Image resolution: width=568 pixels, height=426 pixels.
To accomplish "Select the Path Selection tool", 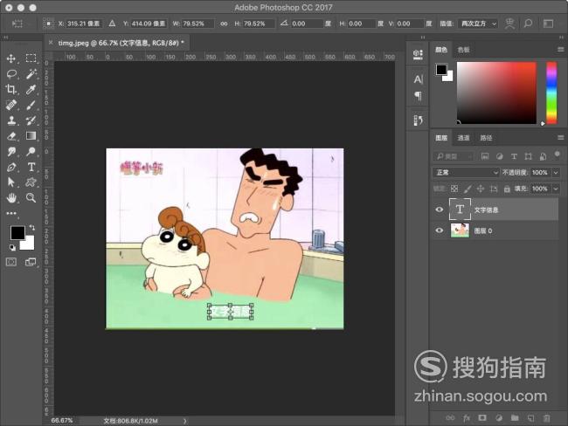I will coord(11,182).
